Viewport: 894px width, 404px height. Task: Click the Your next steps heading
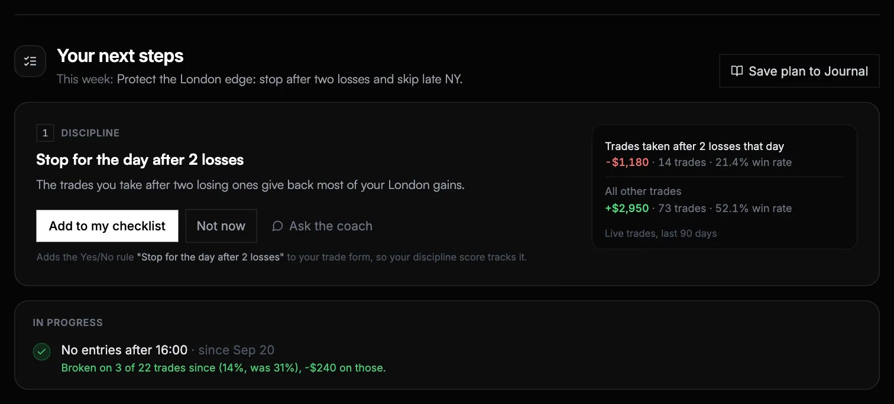point(120,56)
